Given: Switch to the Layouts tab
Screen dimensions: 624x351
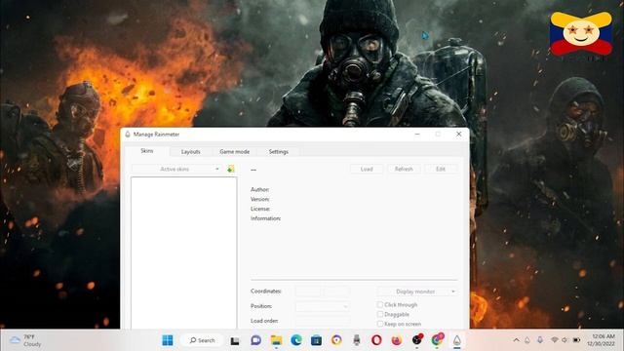Looking at the screenshot, I should [x=191, y=152].
